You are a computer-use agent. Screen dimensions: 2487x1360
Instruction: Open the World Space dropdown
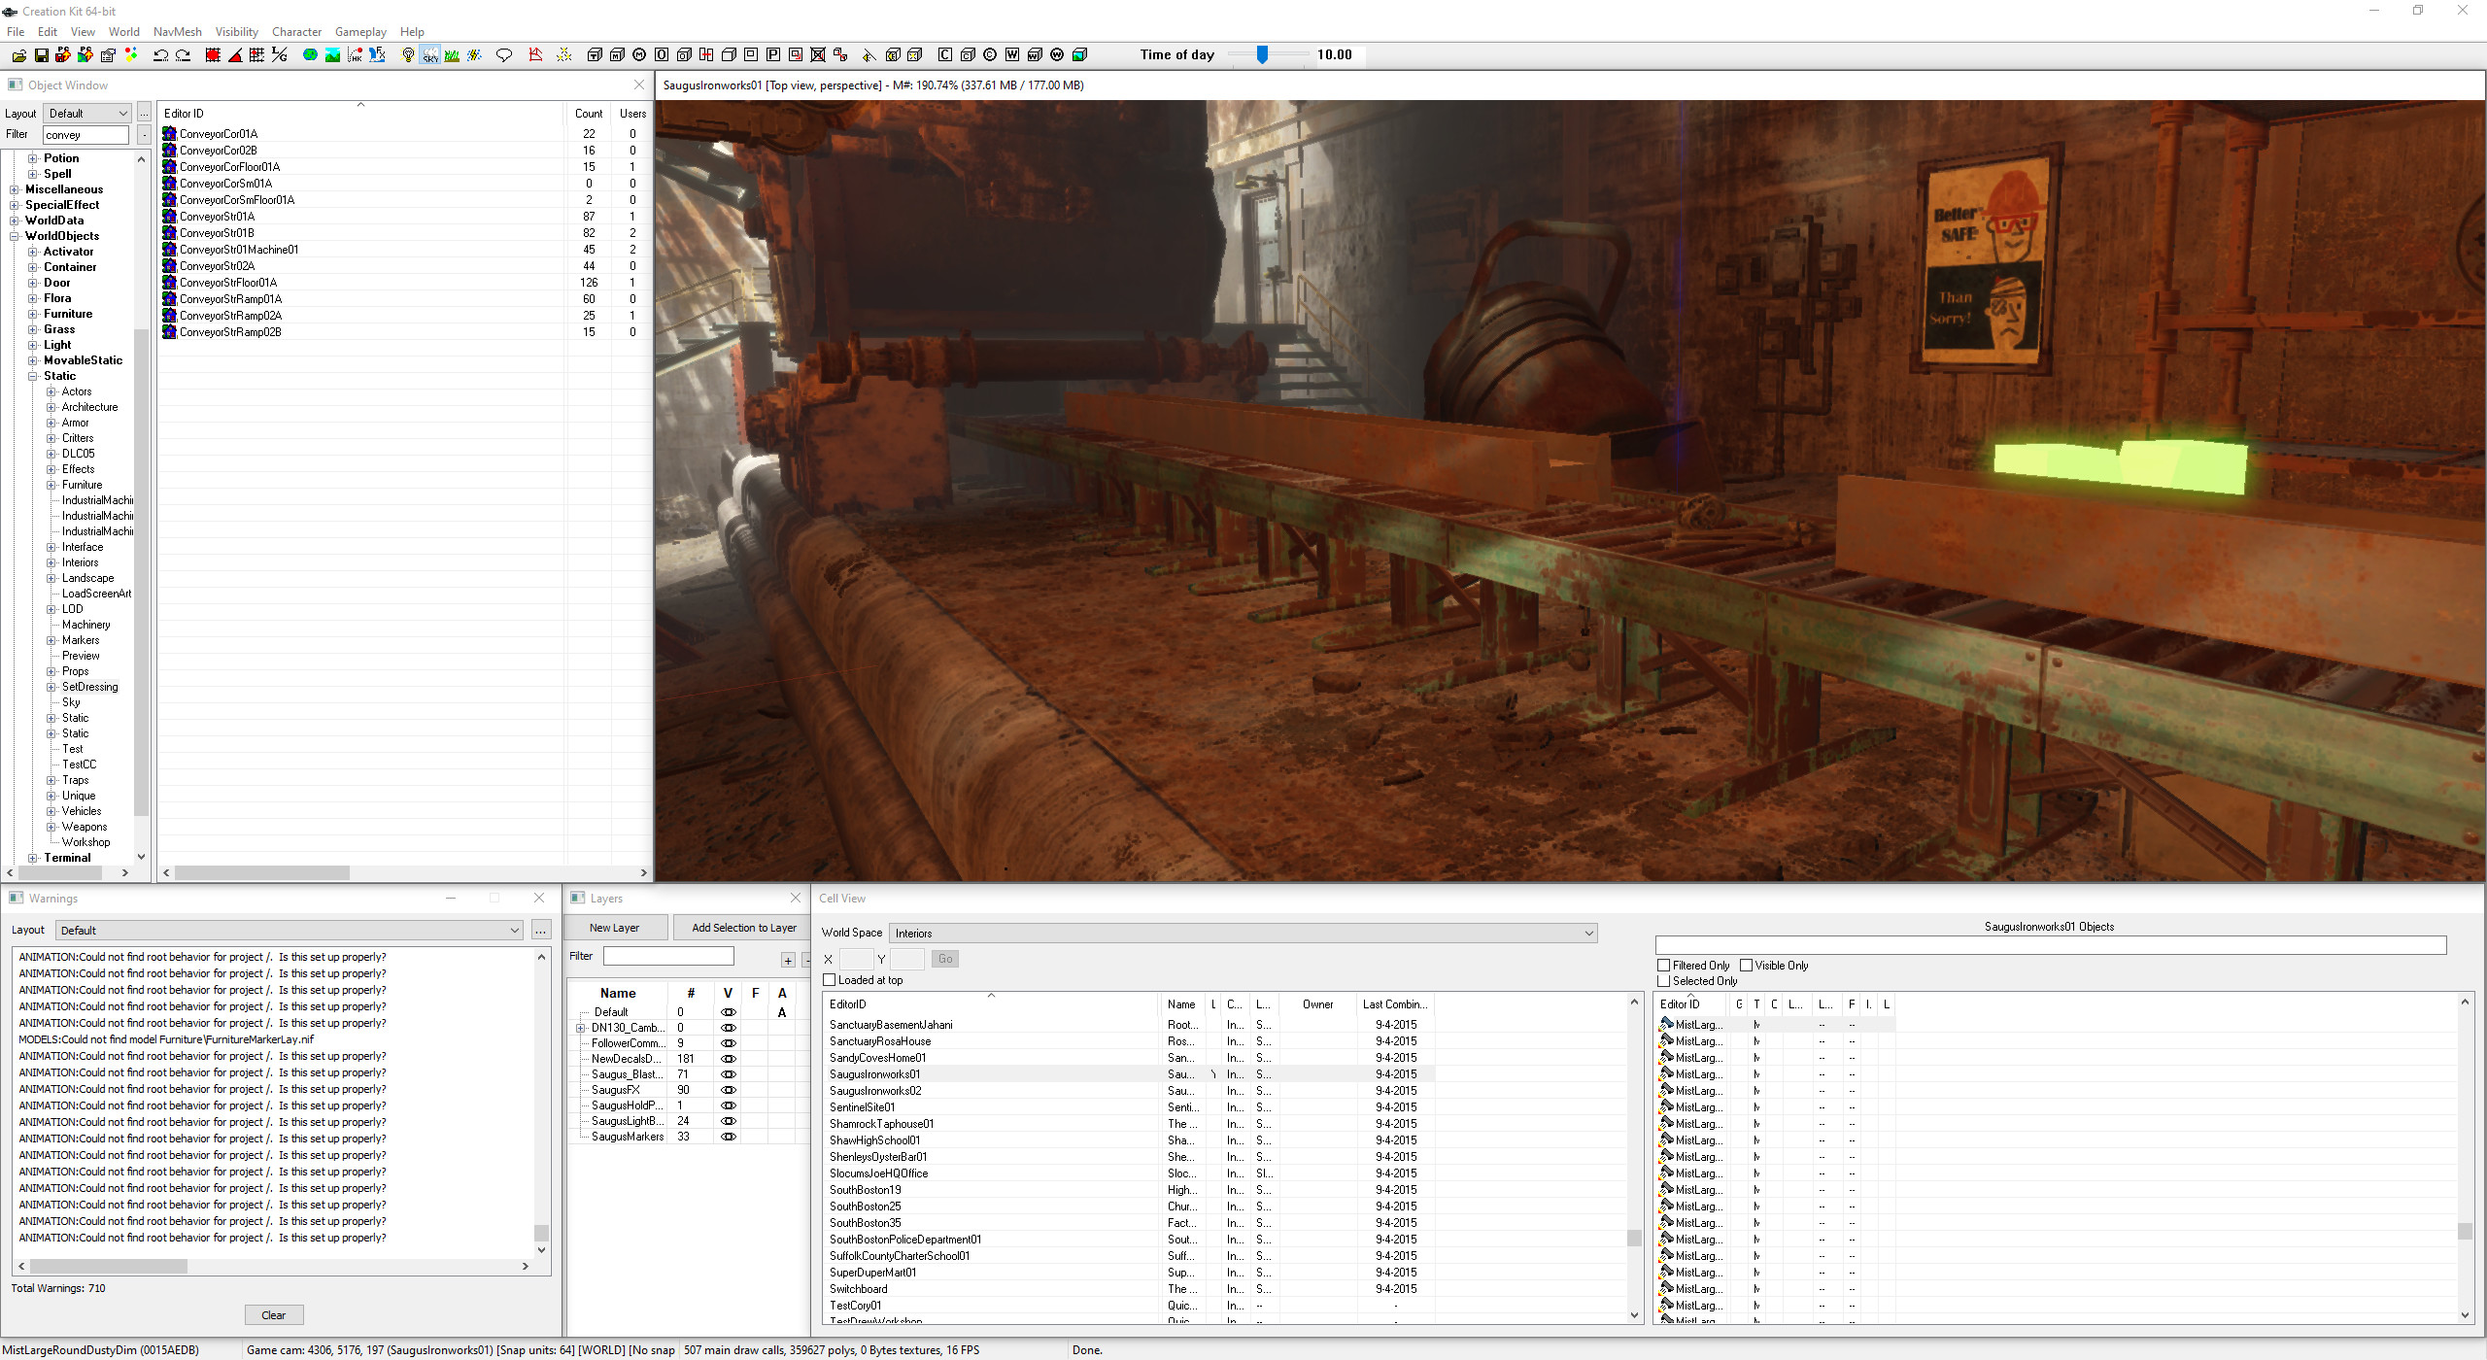1589,933
